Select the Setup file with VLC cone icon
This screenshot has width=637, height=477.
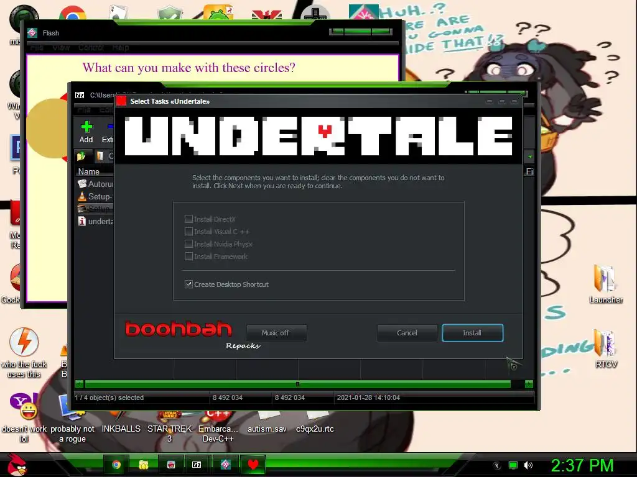(95, 197)
